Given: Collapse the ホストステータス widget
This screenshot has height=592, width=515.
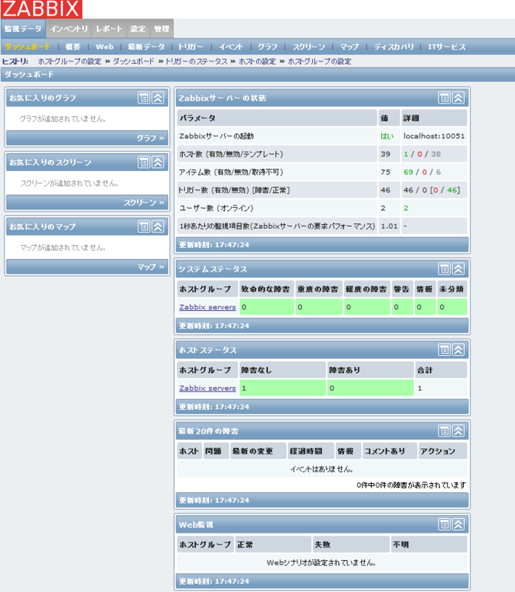Looking at the screenshot, I should [458, 349].
